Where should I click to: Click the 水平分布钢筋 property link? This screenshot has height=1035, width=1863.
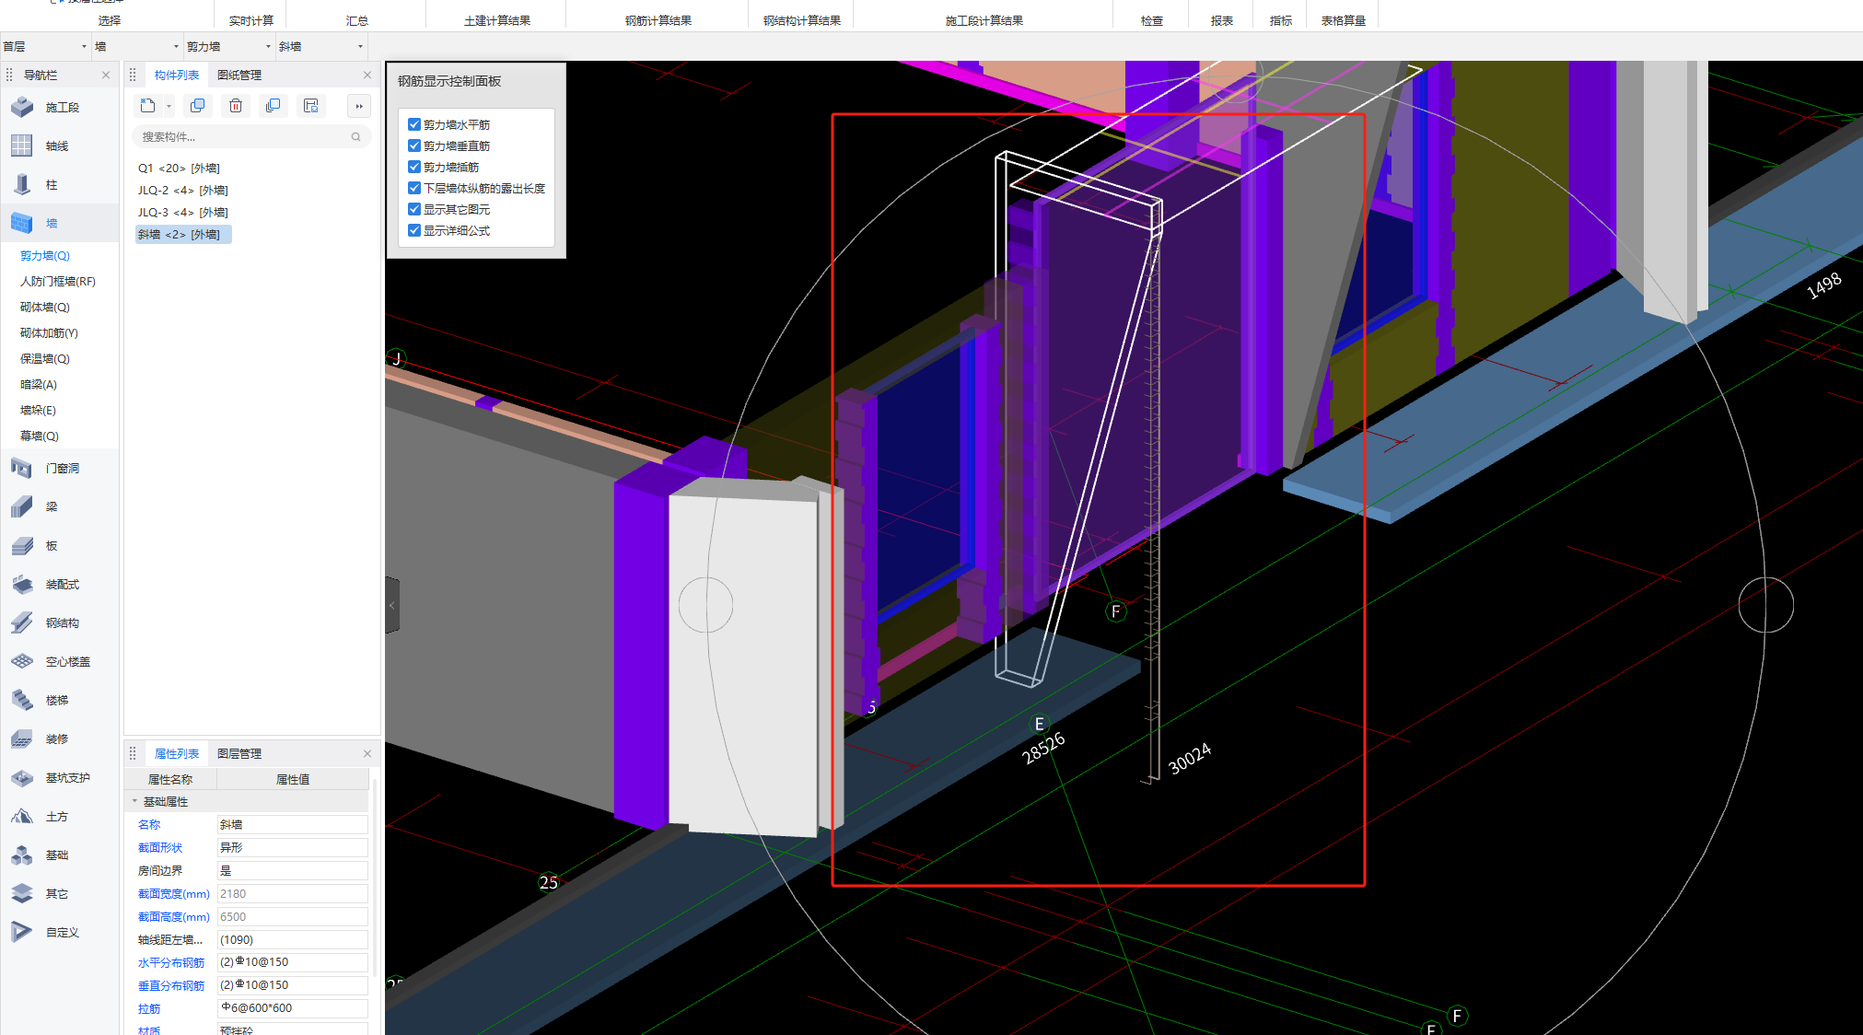pos(171,963)
